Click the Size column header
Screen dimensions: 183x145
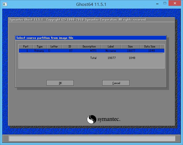point(130,47)
